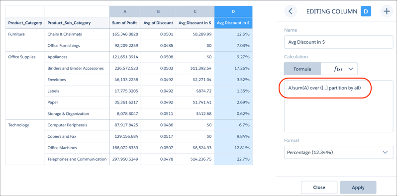Click Telephones and Communication row label

click(x=77, y=159)
